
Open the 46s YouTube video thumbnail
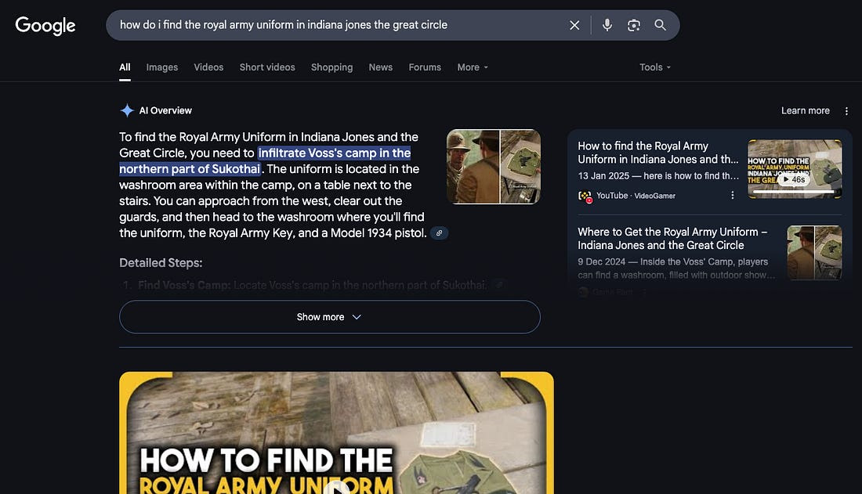click(795, 168)
